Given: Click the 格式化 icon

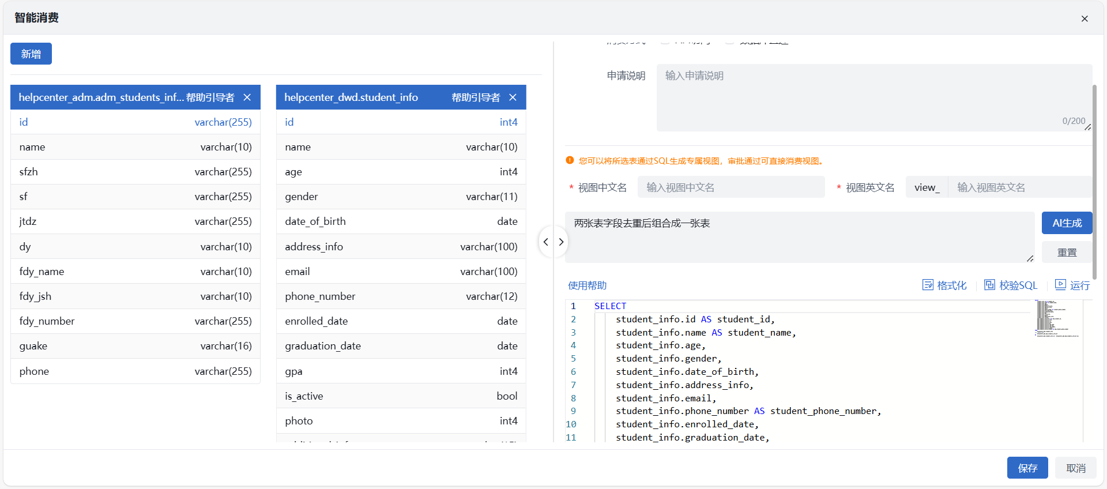Looking at the screenshot, I should [x=928, y=285].
